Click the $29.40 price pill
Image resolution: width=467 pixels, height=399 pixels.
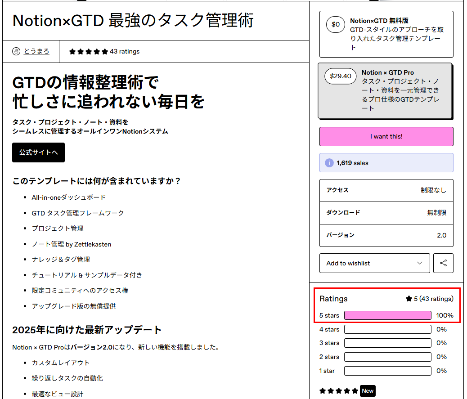(x=341, y=76)
